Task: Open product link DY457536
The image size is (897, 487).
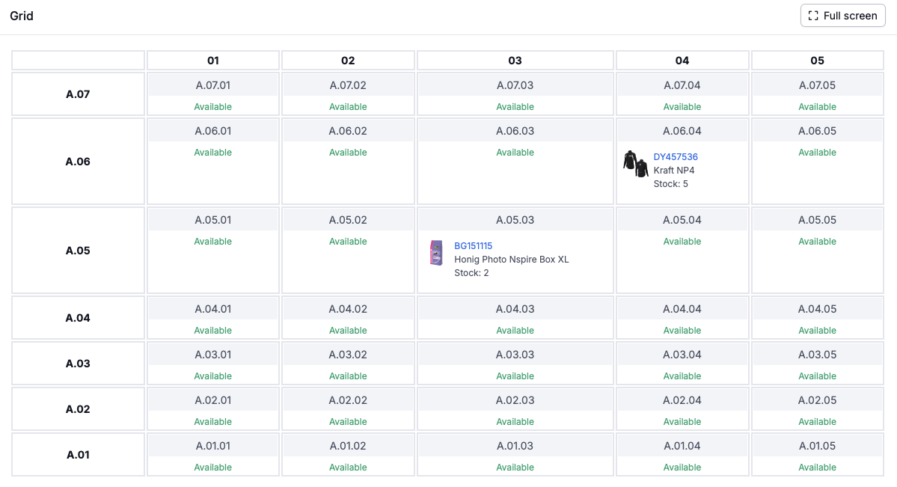Action: pos(675,157)
